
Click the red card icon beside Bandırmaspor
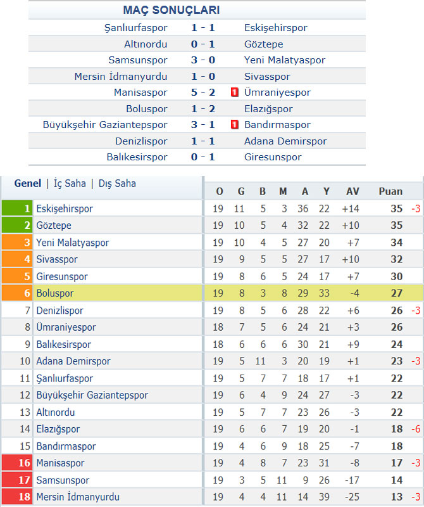coord(234,124)
